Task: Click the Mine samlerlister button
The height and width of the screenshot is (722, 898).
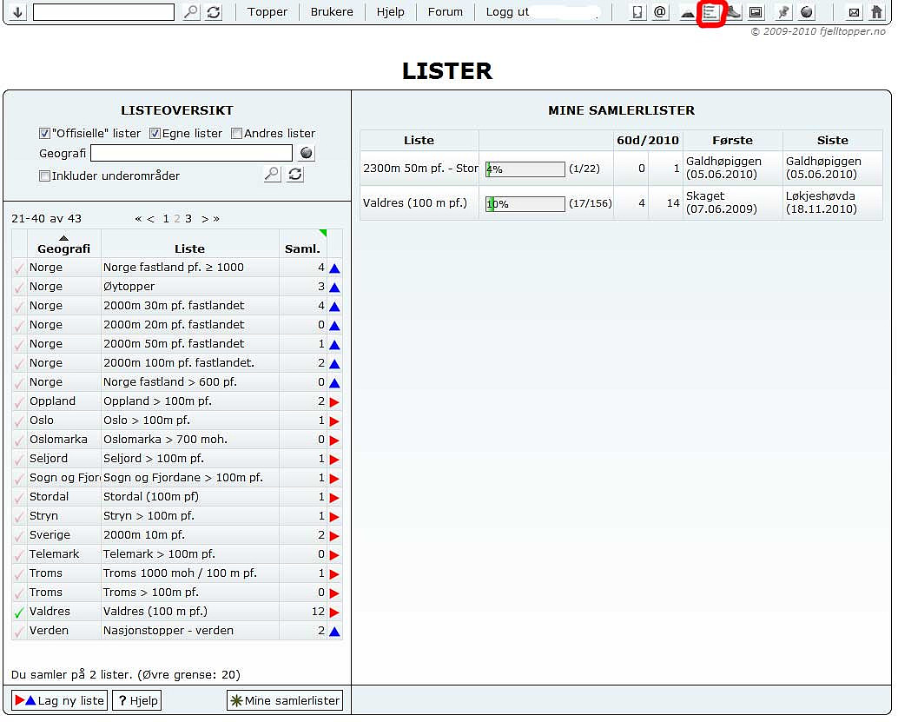Action: click(x=285, y=700)
